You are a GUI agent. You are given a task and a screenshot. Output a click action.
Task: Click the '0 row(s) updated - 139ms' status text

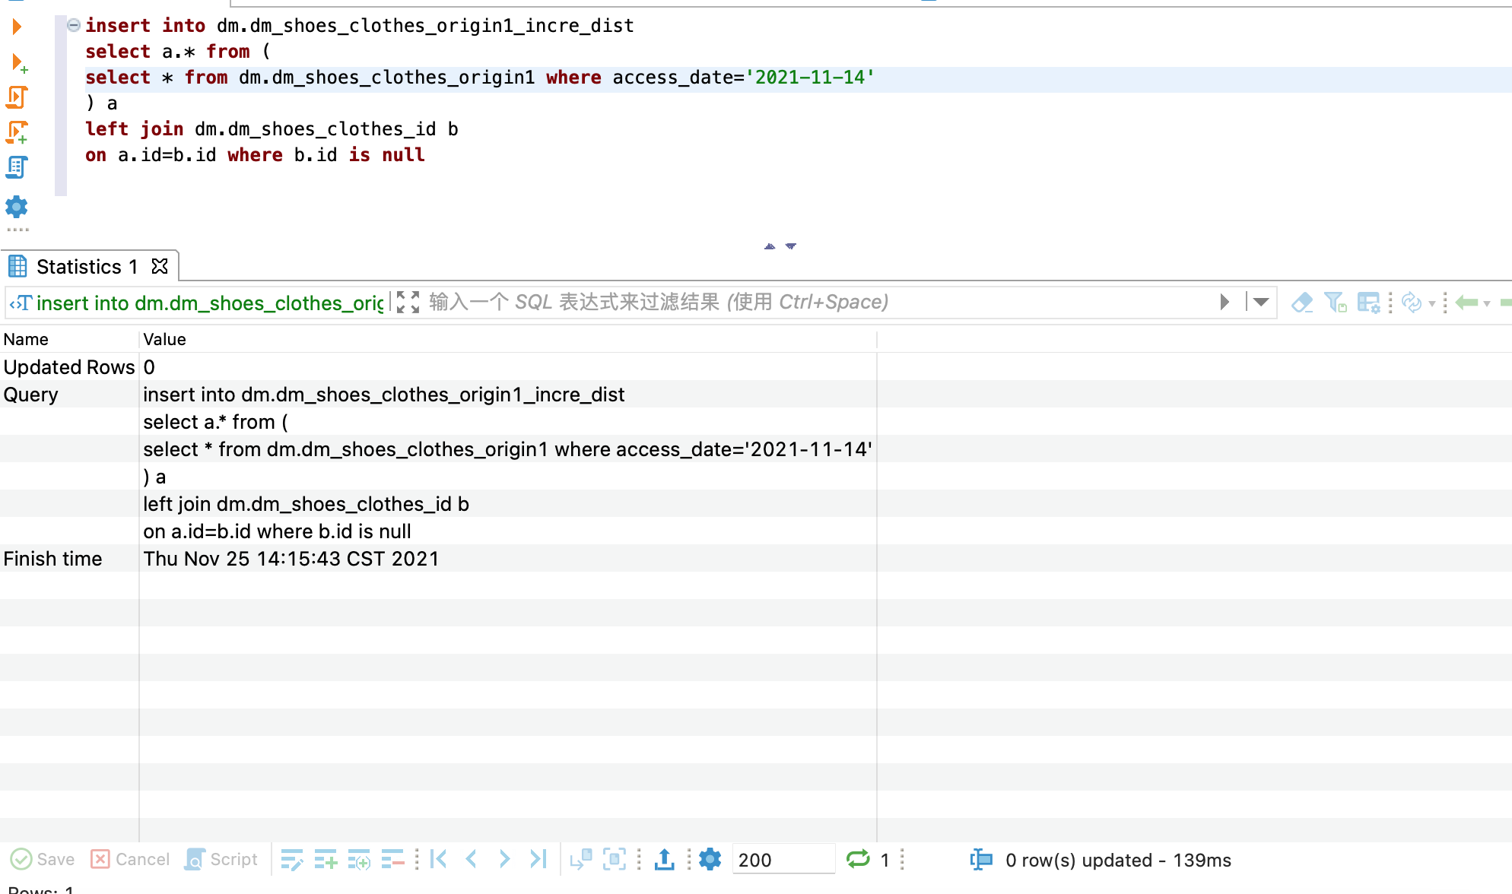1118,860
